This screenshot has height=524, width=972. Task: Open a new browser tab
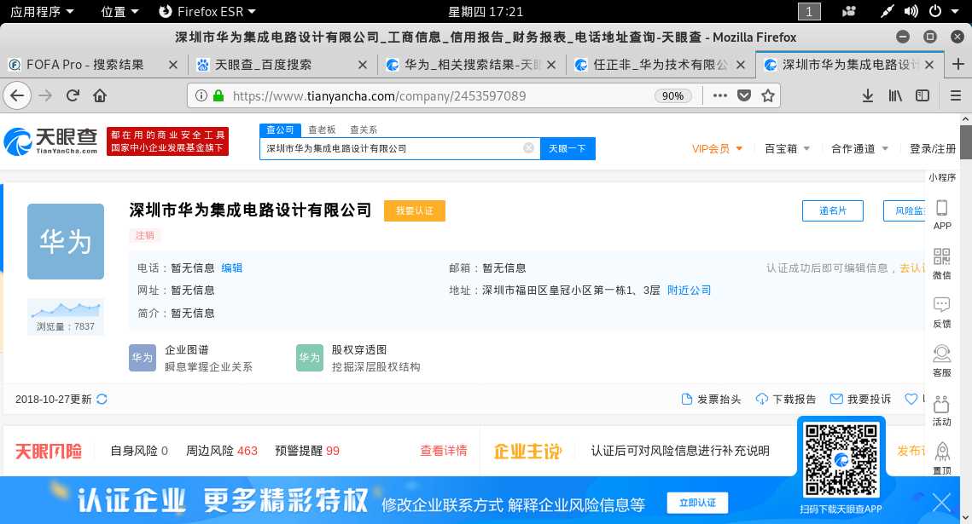click(x=957, y=65)
